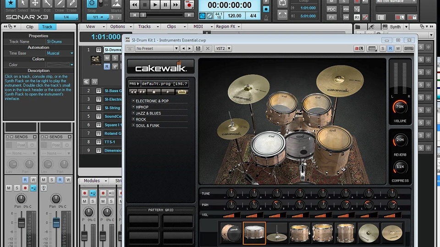The image size is (440, 247).
Task: Adjust the COMPRESS knob at 11%
Action: pos(400,167)
